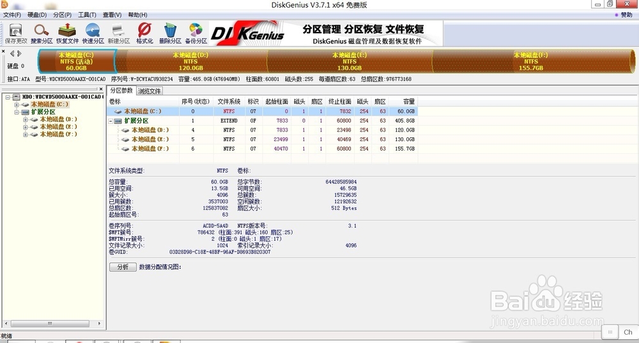The image size is (639, 343).
Task: Select 扩展分区 in the left tree
Action: (43, 112)
